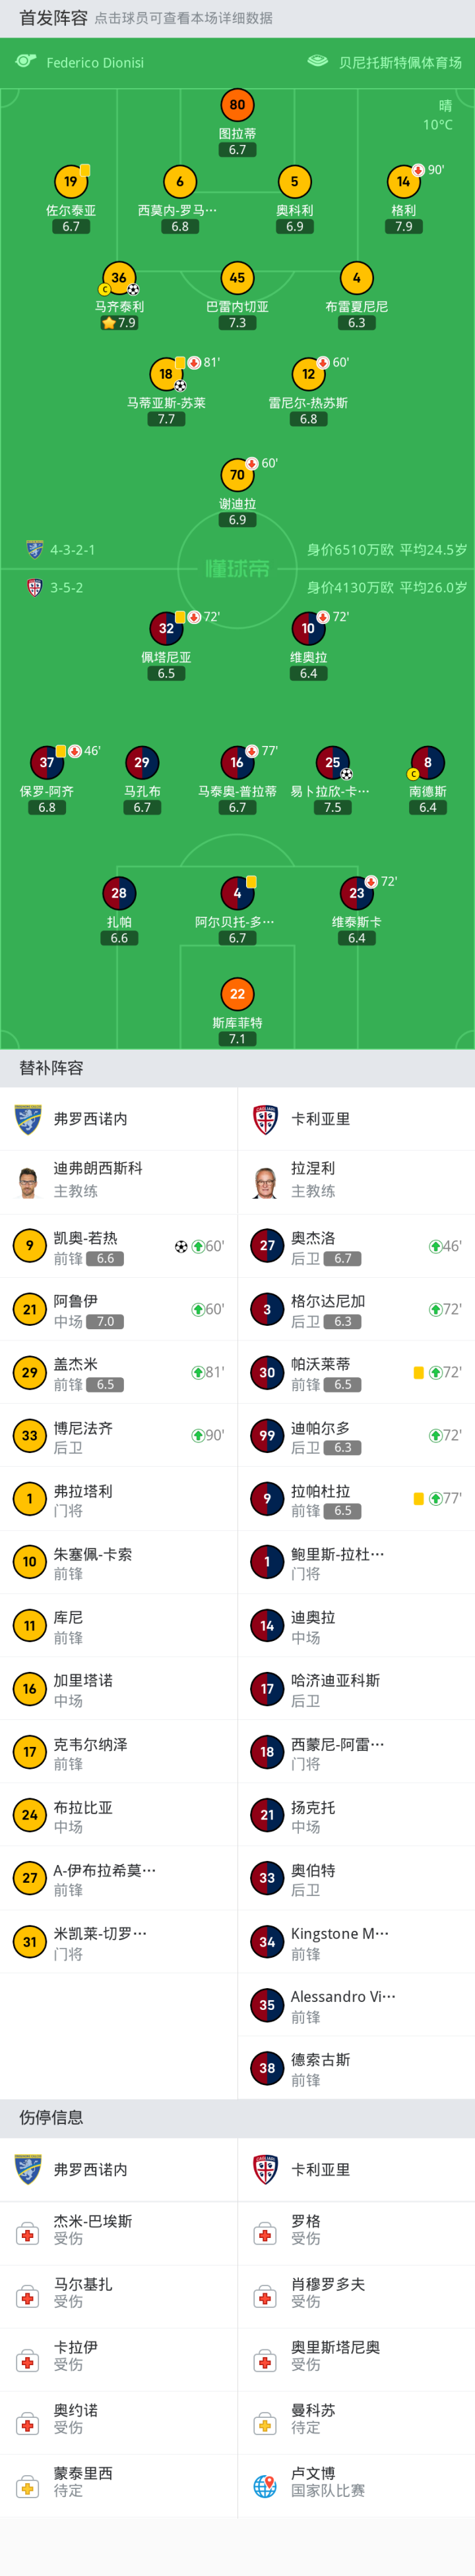This screenshot has width=475, height=2576.
Task: Select captain 南德斯 number 8
Action: coord(428,762)
